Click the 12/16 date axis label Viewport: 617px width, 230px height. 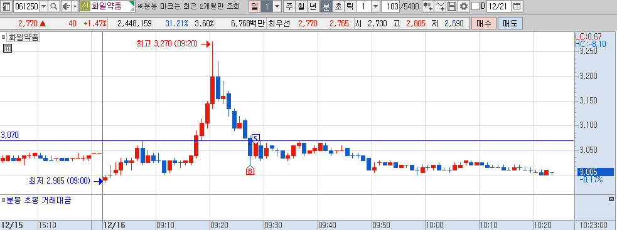[114, 225]
